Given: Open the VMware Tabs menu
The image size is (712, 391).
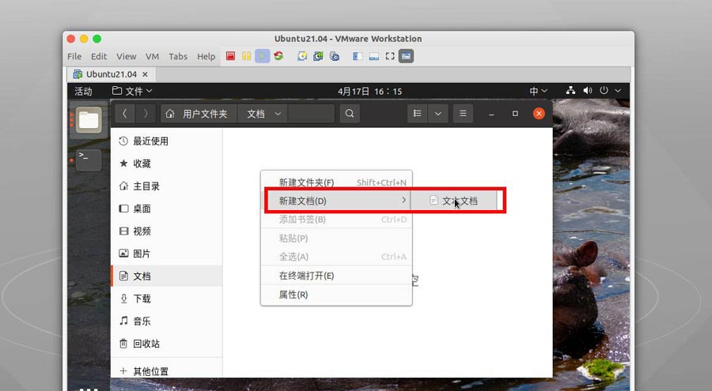Looking at the screenshot, I should pyautogui.click(x=178, y=56).
